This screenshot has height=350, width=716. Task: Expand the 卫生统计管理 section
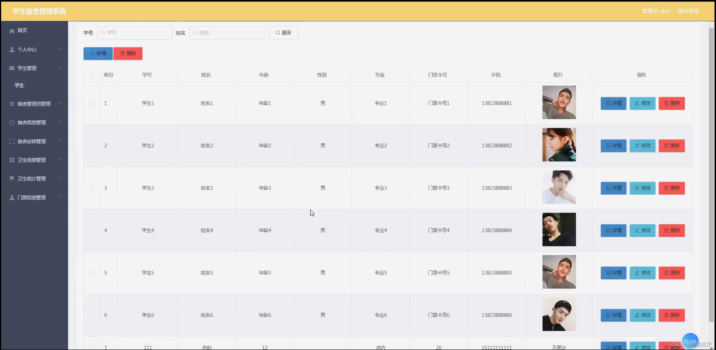coord(59,179)
